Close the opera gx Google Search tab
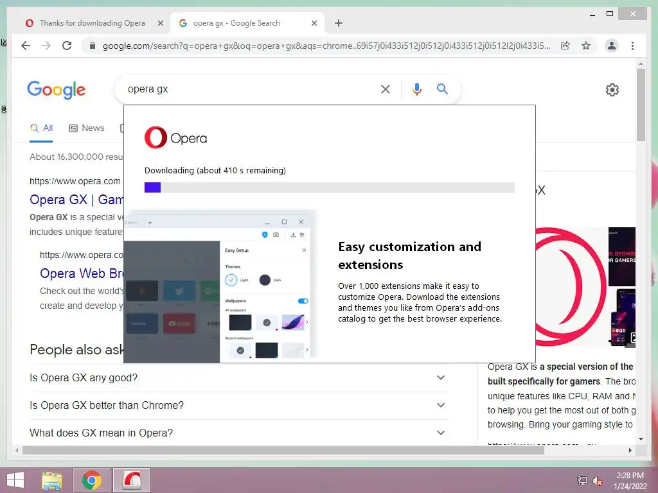 click(x=314, y=23)
